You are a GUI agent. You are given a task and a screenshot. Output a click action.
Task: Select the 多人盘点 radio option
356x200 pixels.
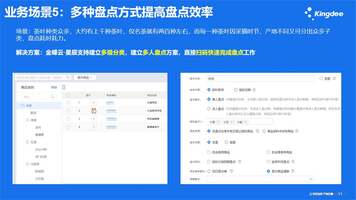point(209,109)
